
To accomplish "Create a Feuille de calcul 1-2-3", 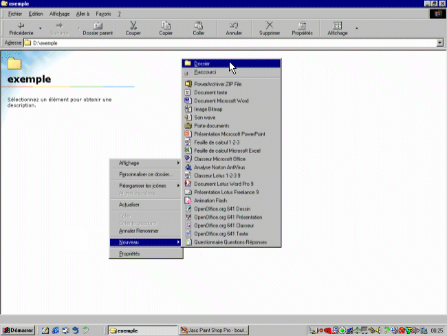I will tap(231, 142).
